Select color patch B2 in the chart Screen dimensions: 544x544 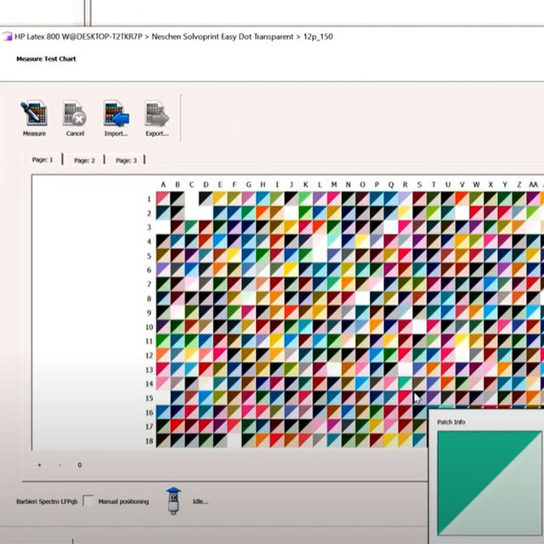pos(178,212)
